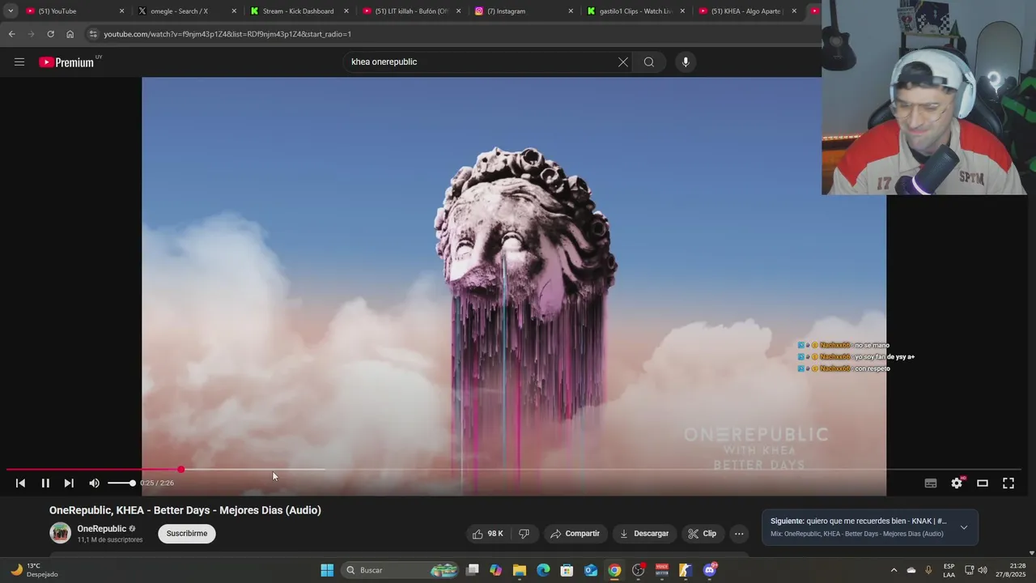Reload the current page

click(50, 34)
